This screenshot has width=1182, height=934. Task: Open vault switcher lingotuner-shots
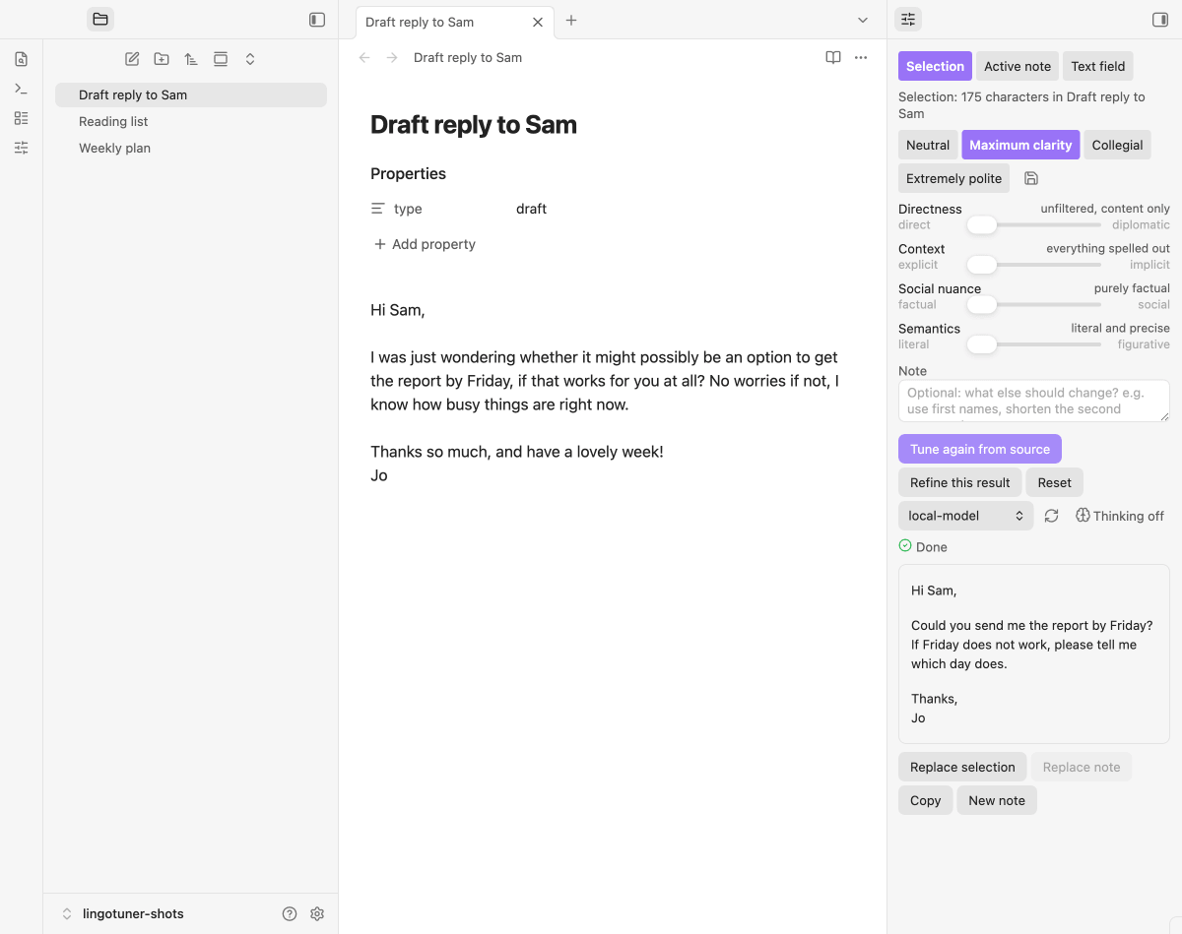click(123, 913)
